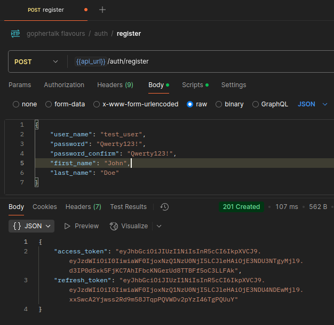
Task: Select the response Body tab
Action: tap(16, 207)
